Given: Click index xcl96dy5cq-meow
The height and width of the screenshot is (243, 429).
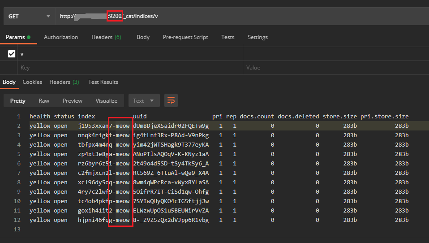Looking at the screenshot, I should [x=104, y=182].
